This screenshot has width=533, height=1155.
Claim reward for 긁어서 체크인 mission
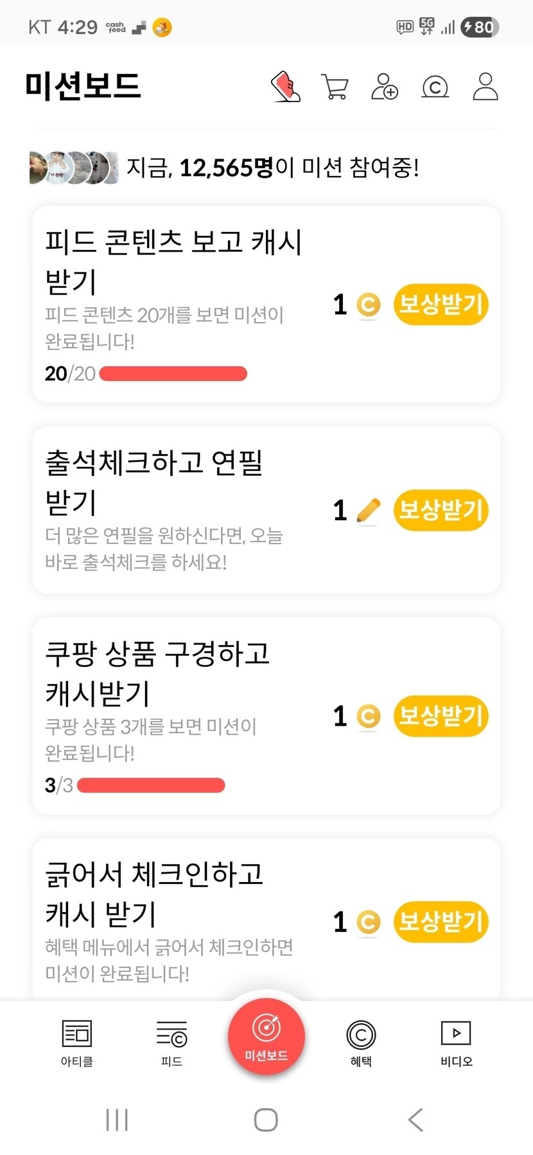click(441, 922)
